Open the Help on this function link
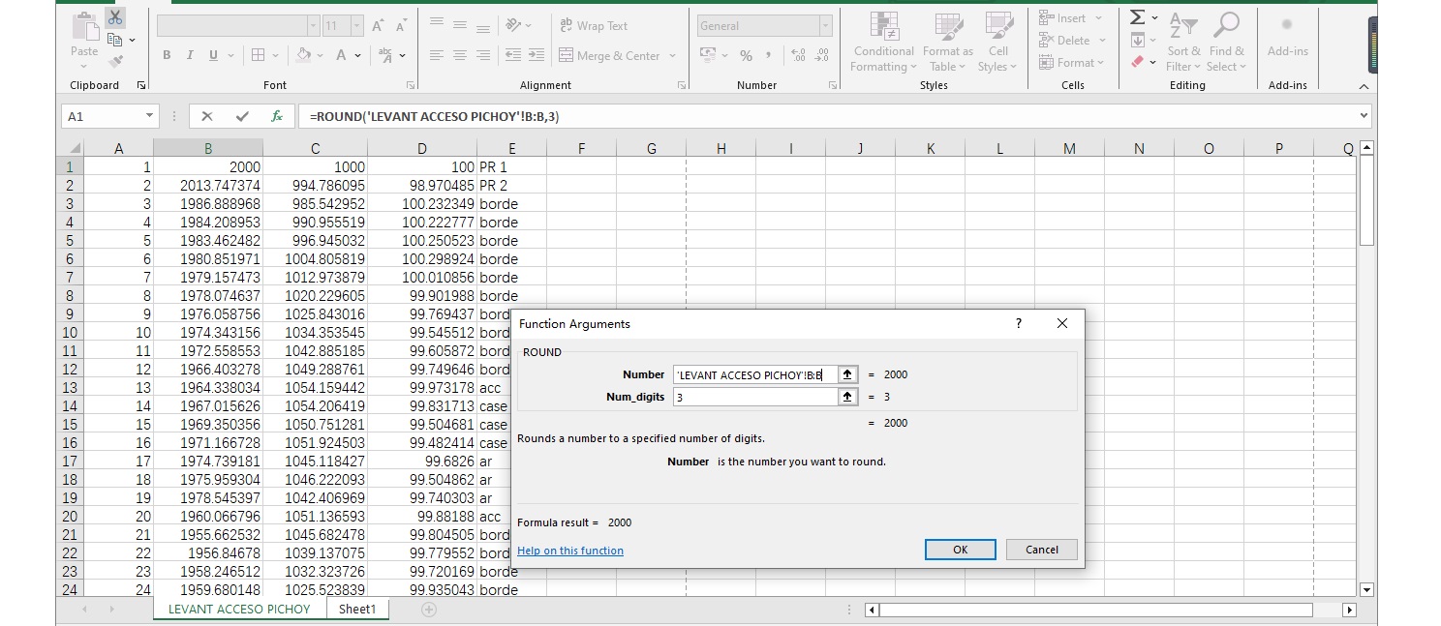 pos(570,551)
